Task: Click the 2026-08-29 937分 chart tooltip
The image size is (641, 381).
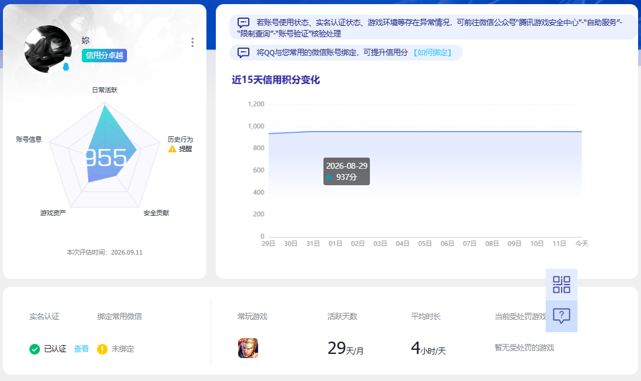Action: (346, 171)
